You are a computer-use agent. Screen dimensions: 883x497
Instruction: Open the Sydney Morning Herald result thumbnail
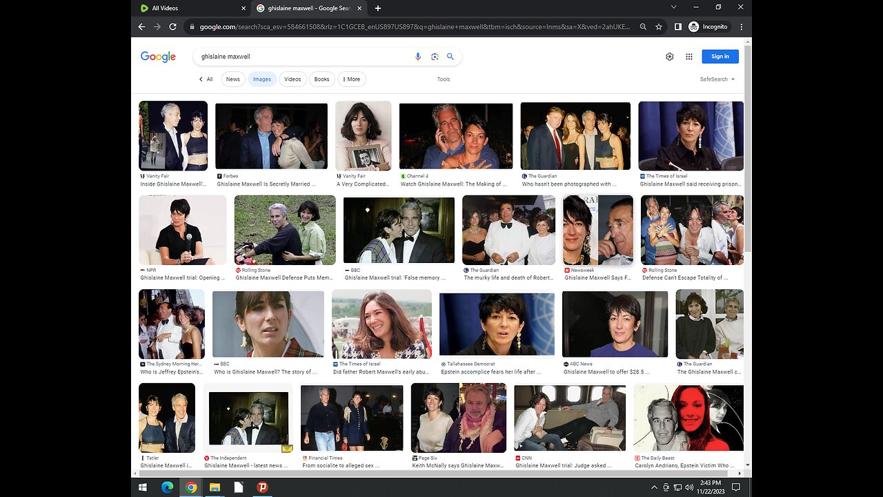(172, 324)
